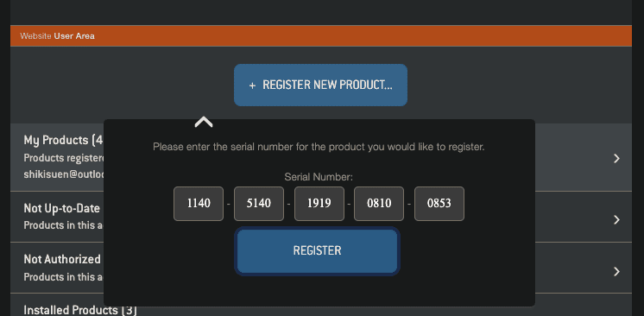Open the Installed Products section

click(80, 309)
